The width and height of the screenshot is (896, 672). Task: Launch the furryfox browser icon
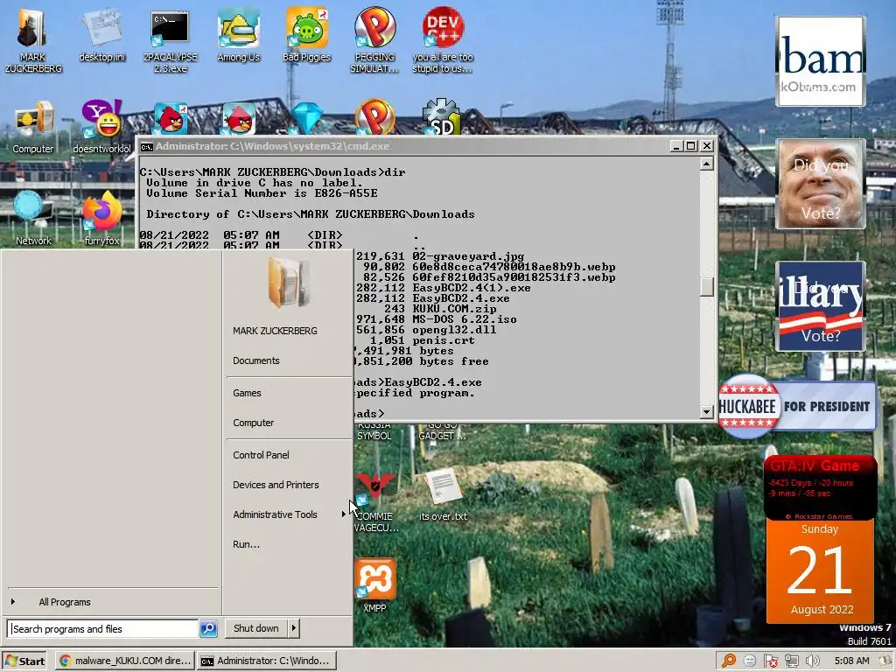pos(101,218)
